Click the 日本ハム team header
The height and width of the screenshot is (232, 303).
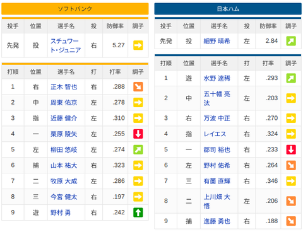point(228,9)
